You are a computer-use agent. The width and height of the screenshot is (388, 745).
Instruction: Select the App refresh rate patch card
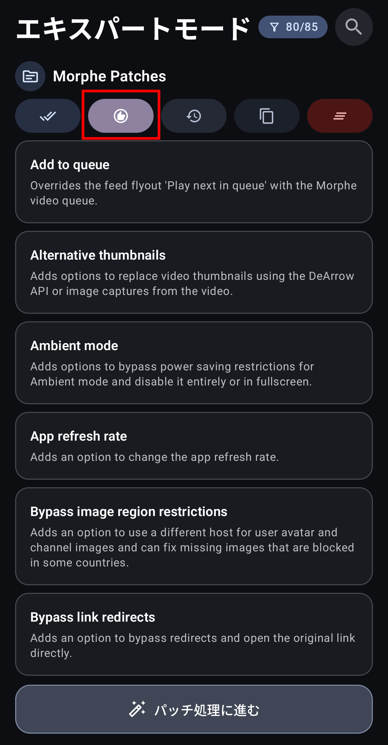[x=194, y=446]
